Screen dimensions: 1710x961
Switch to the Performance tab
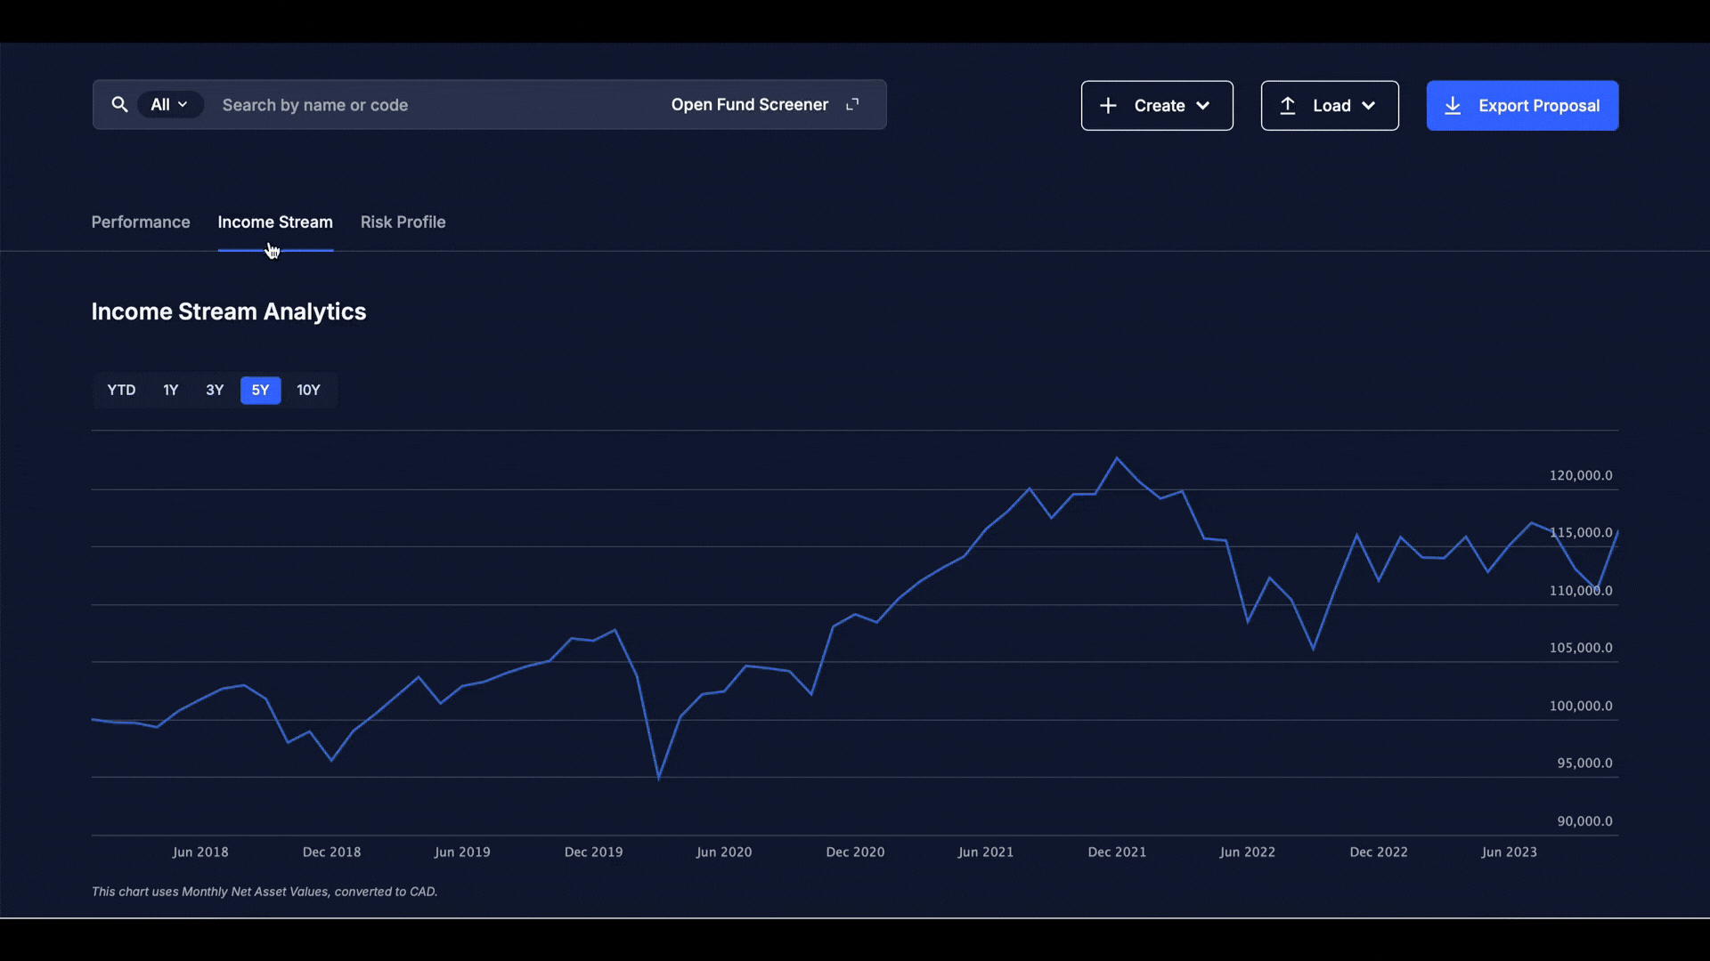tap(141, 222)
